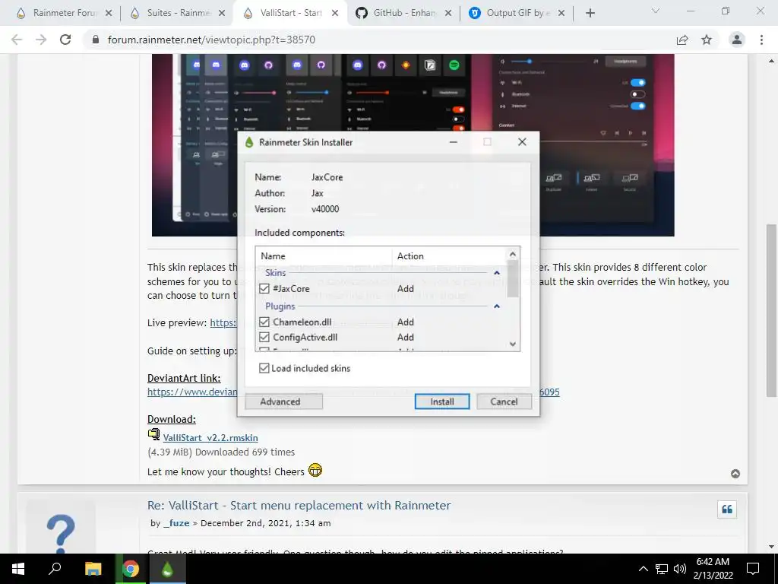The height and width of the screenshot is (584, 778).
Task: Uncheck the #JaxCore skin checkbox
Action: tap(264, 288)
